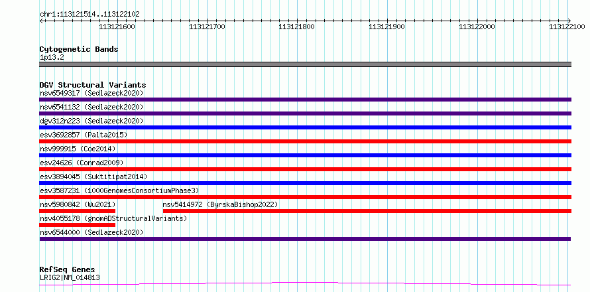Select the 1p13.2 band label
590x292 pixels.
coord(50,58)
